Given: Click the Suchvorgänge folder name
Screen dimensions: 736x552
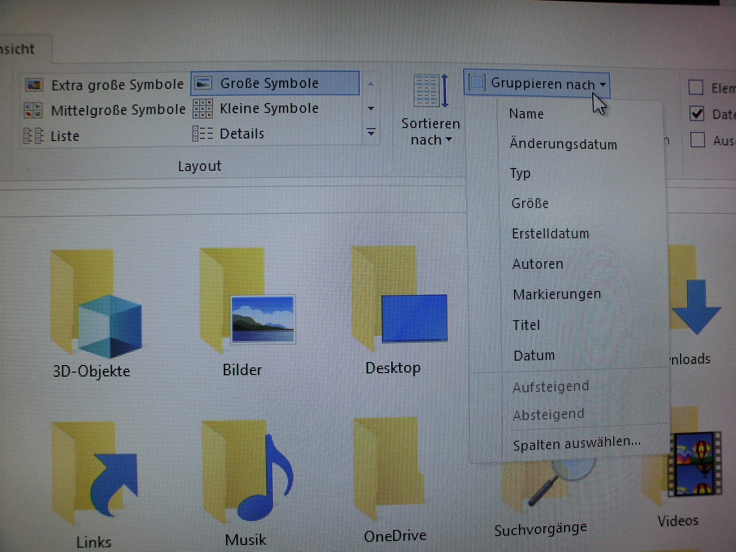Looking at the screenshot, I should tap(540, 530).
